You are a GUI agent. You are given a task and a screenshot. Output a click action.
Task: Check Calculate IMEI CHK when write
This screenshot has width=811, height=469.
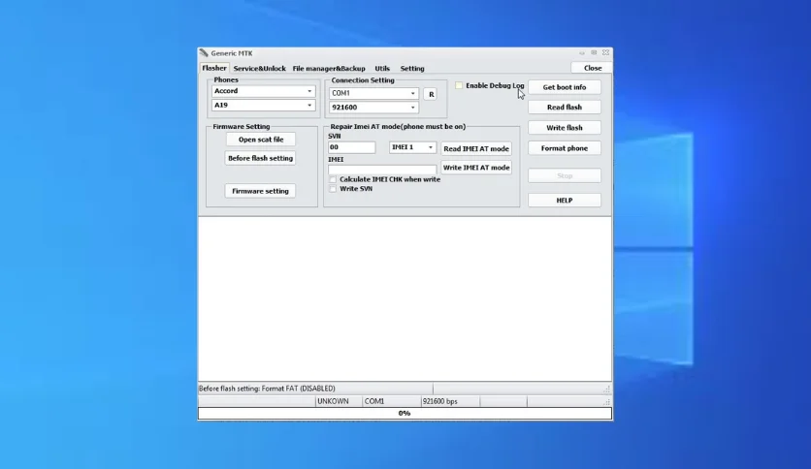click(x=333, y=179)
